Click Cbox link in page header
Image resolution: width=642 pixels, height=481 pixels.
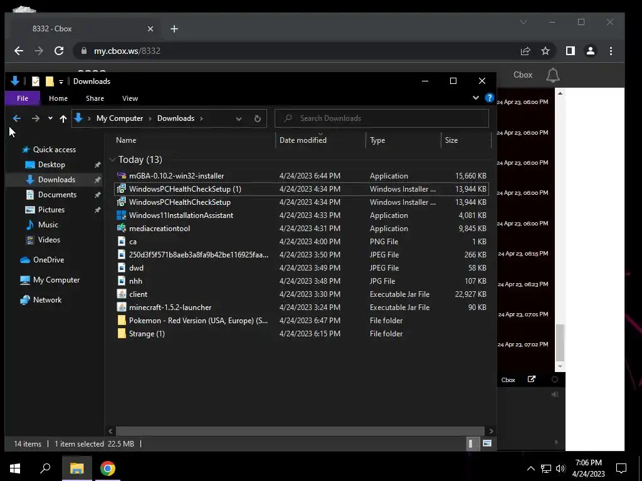523,75
